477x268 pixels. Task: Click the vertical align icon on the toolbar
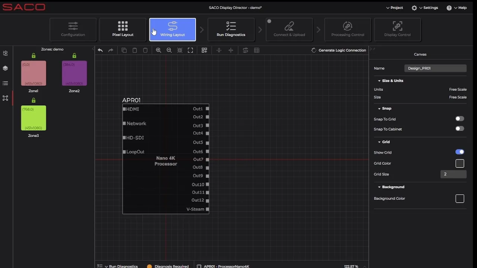point(219,50)
